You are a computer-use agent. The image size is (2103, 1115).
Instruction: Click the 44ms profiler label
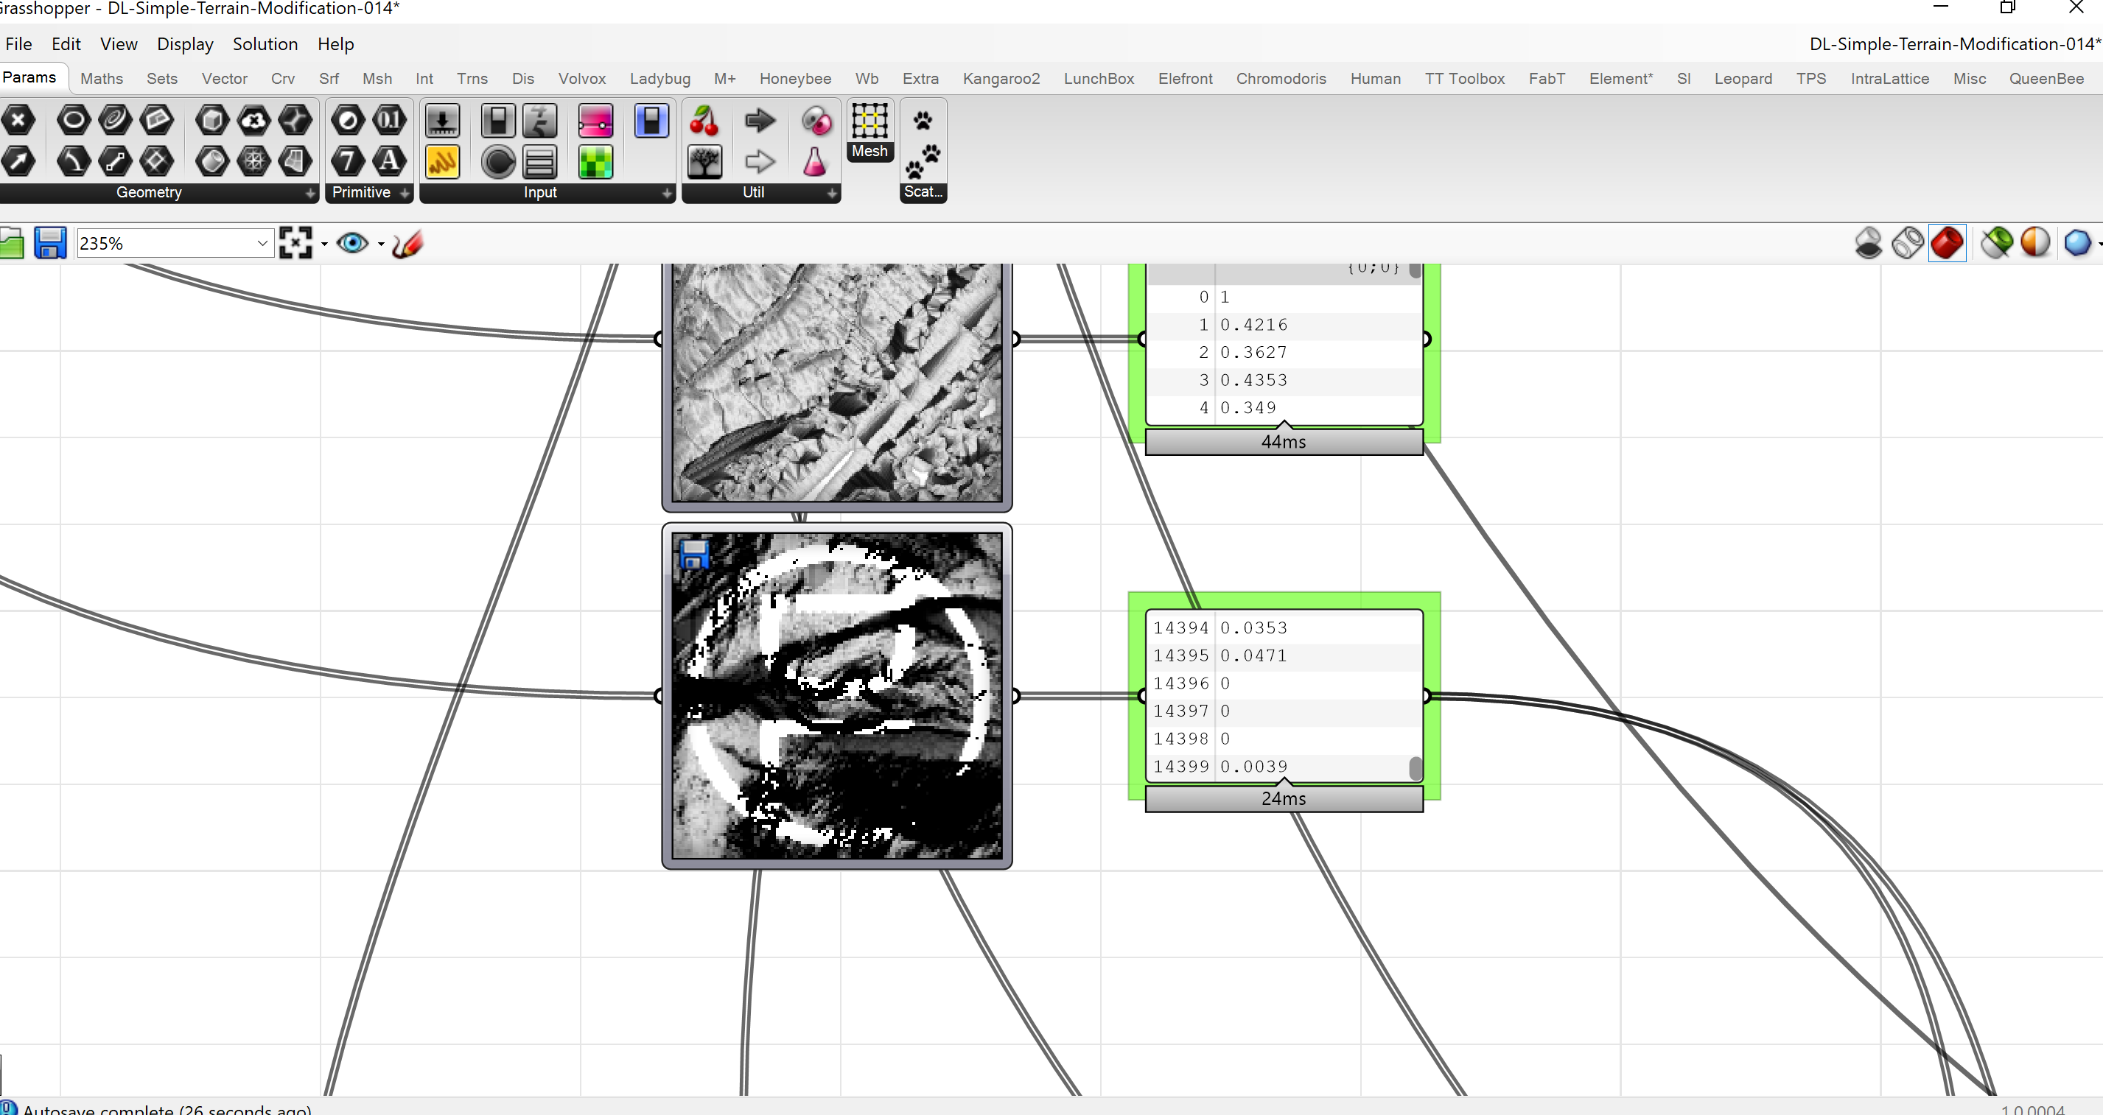(x=1284, y=441)
